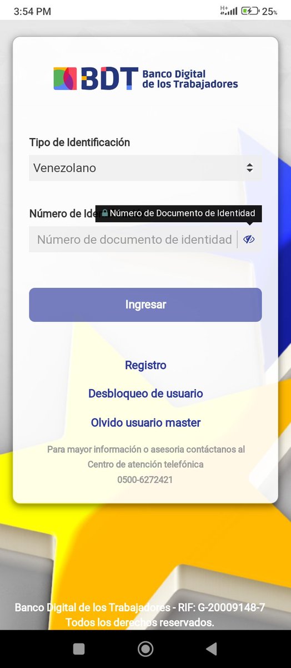Tap the 3:54 PM clock
The height and width of the screenshot is (668, 291).
pyautogui.click(x=32, y=11)
